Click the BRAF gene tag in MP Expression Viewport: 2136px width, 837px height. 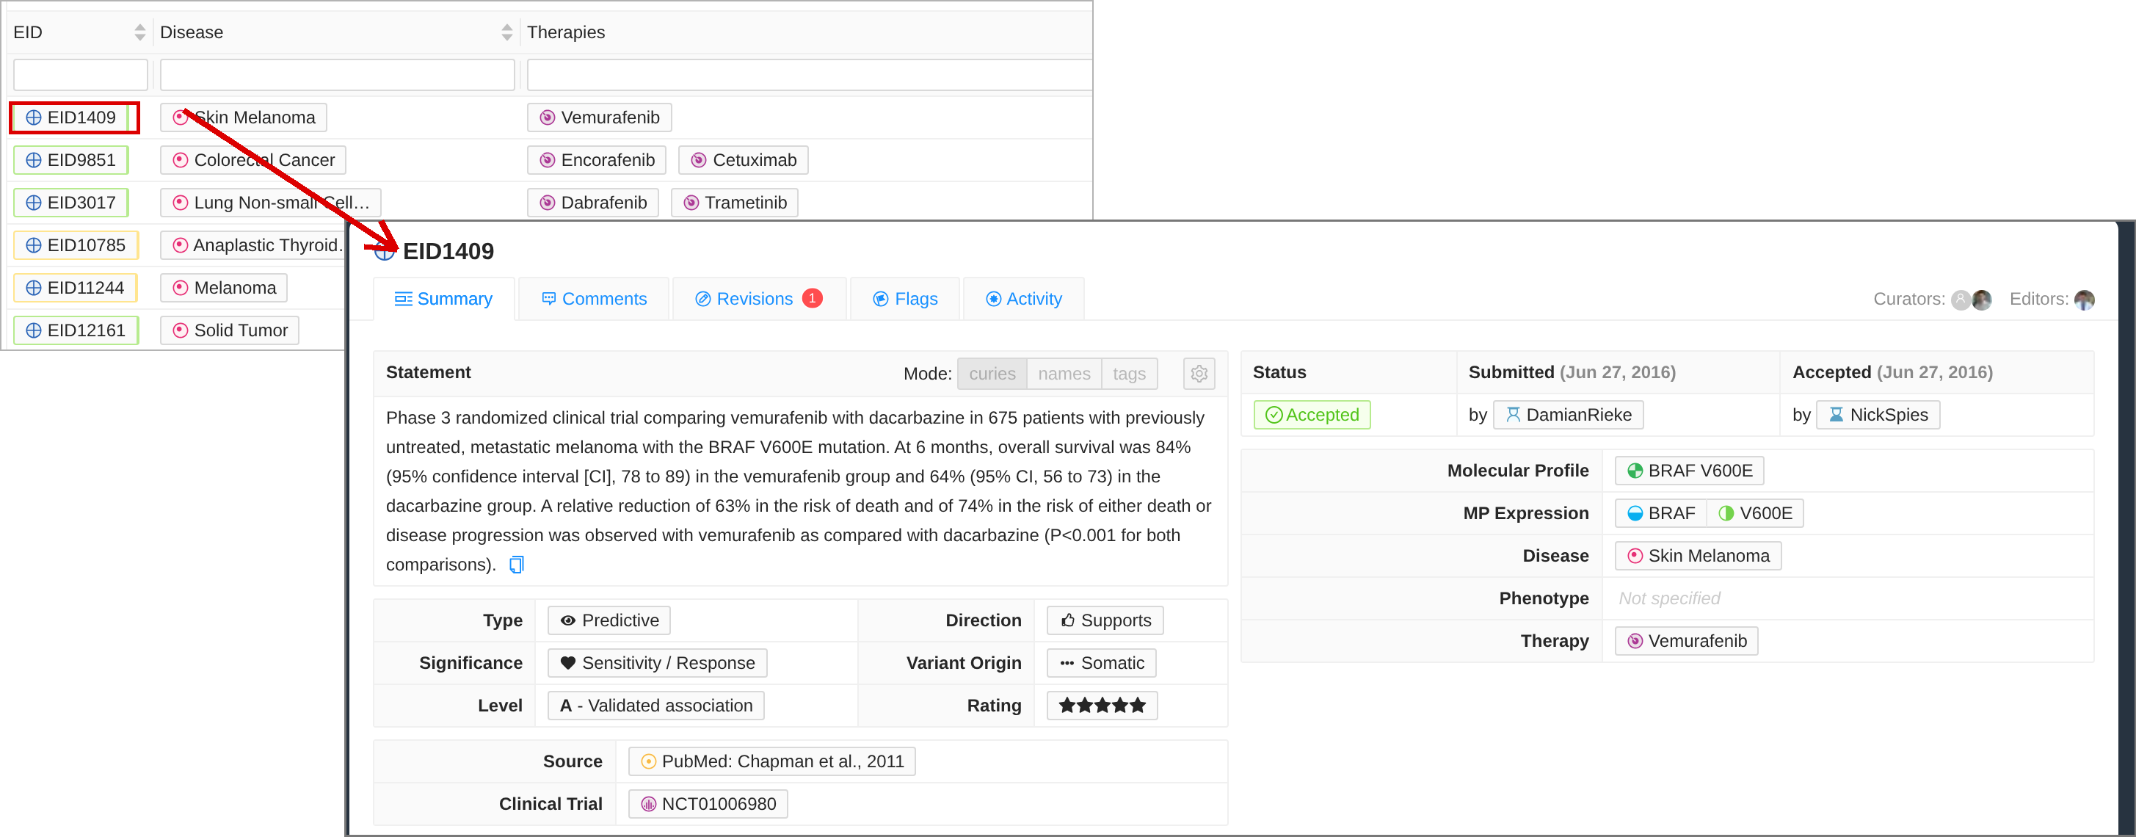coord(1661,513)
